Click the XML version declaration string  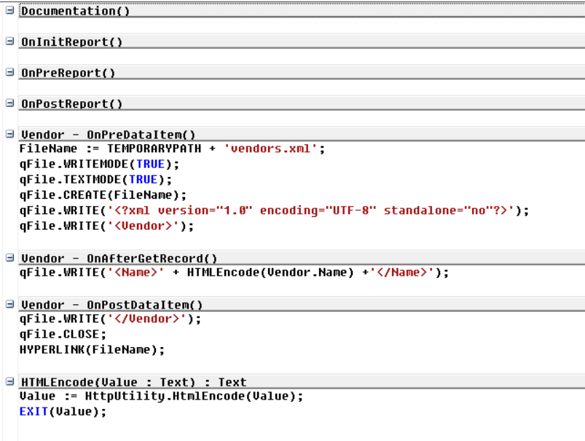312,210
